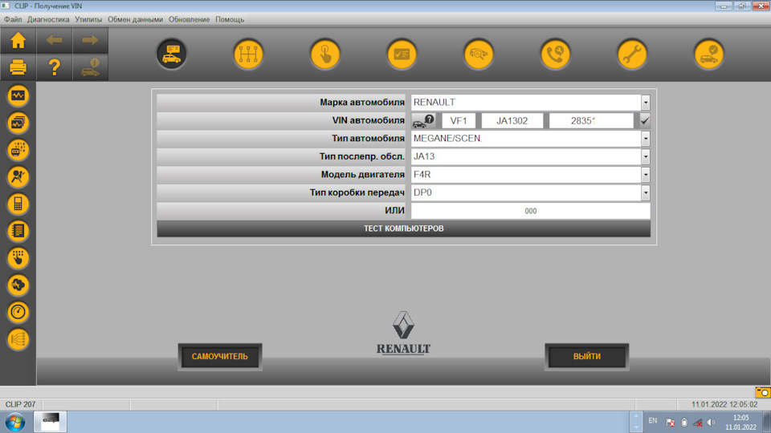The width and height of the screenshot is (771, 433).
Task: Click the EN language indicator in tray
Action: 652,421
